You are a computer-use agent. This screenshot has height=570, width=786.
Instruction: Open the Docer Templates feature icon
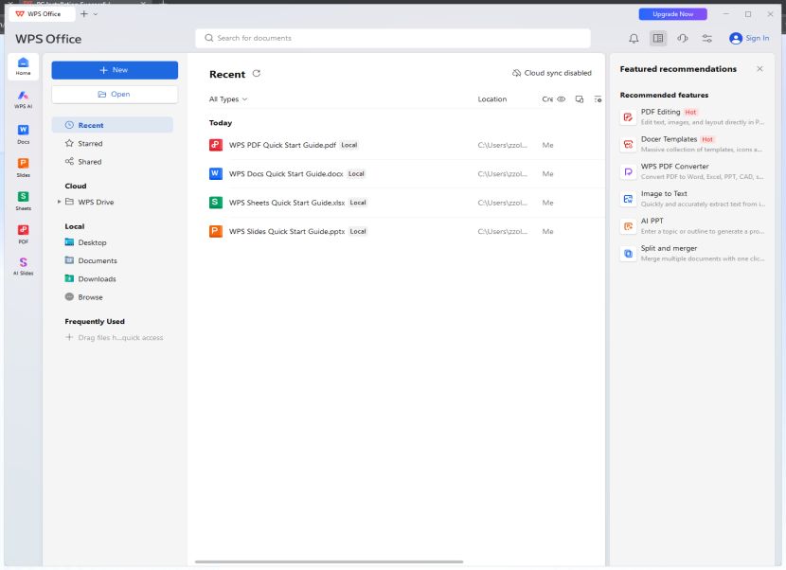coord(628,144)
